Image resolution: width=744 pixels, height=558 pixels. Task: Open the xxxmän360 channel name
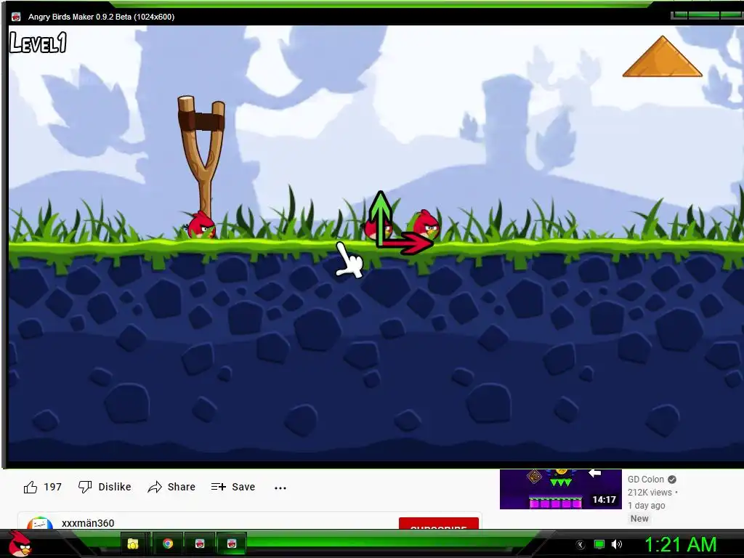tap(88, 523)
